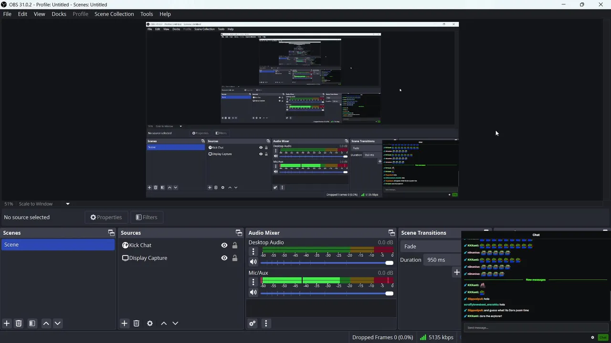
Task: Click the '51%' zoom level text
Action: [9, 204]
